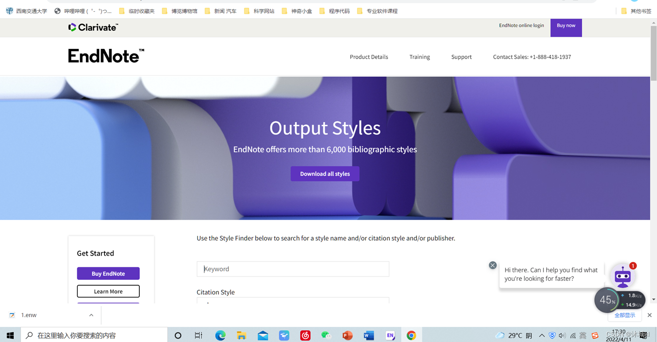Open Word from taskbar
657x342 pixels.
click(369, 335)
